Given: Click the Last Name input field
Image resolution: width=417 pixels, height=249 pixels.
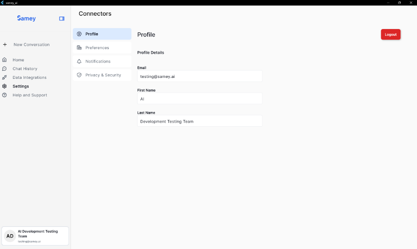Looking at the screenshot, I should pyautogui.click(x=200, y=121).
